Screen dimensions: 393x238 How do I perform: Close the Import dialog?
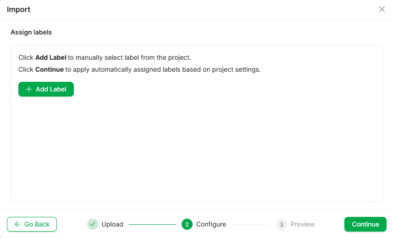click(x=382, y=9)
